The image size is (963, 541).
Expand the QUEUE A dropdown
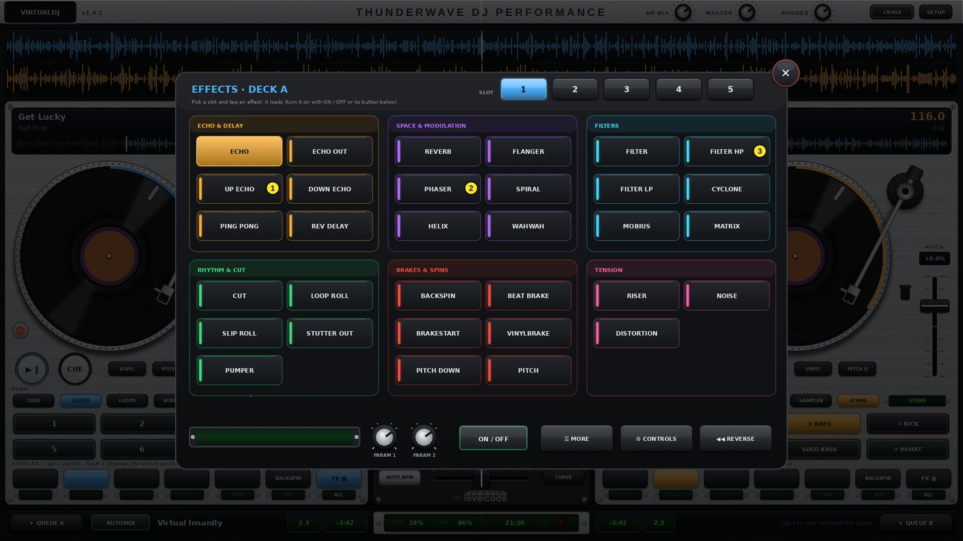coord(46,523)
